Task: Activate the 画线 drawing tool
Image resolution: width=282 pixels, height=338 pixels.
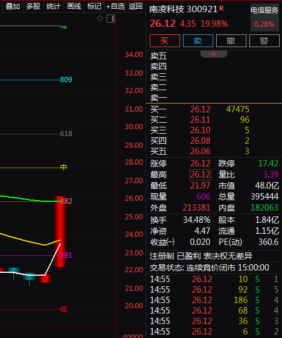Action: tap(74, 6)
